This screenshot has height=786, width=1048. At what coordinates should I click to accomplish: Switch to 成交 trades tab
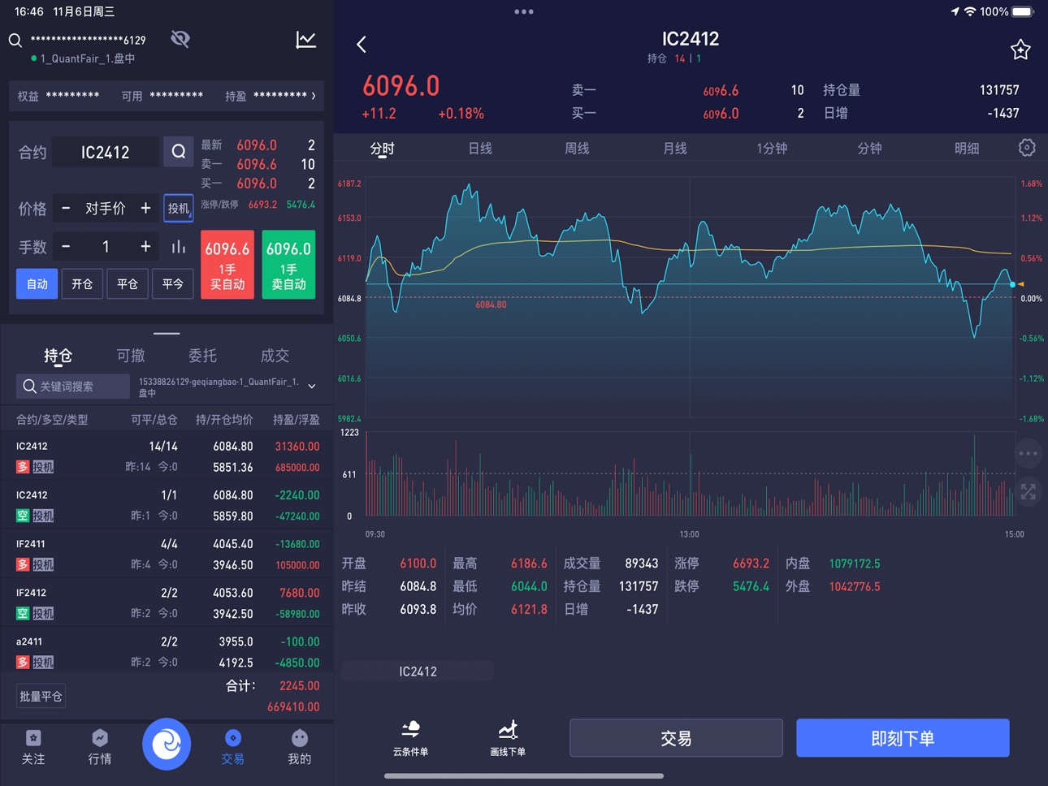pyautogui.click(x=275, y=356)
